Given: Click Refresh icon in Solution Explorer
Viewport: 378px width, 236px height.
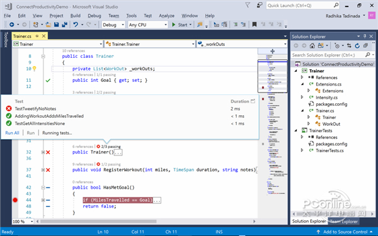Looking at the screenshot, I should 357,45.
